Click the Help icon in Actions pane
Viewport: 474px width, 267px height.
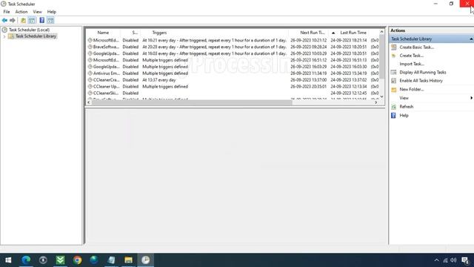point(393,116)
